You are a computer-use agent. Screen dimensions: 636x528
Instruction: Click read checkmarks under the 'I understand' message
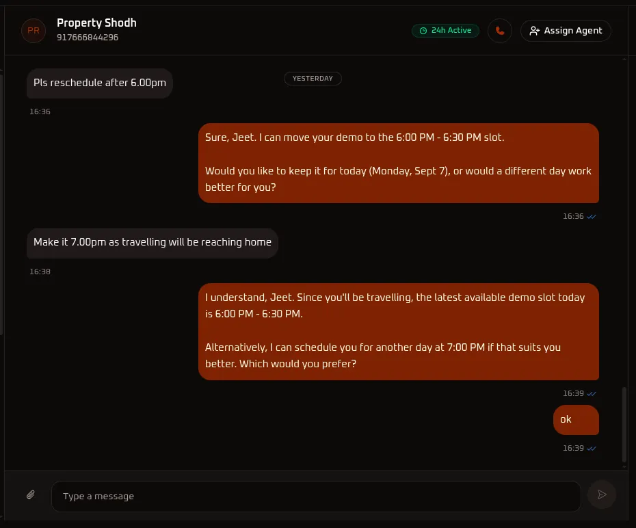(592, 393)
